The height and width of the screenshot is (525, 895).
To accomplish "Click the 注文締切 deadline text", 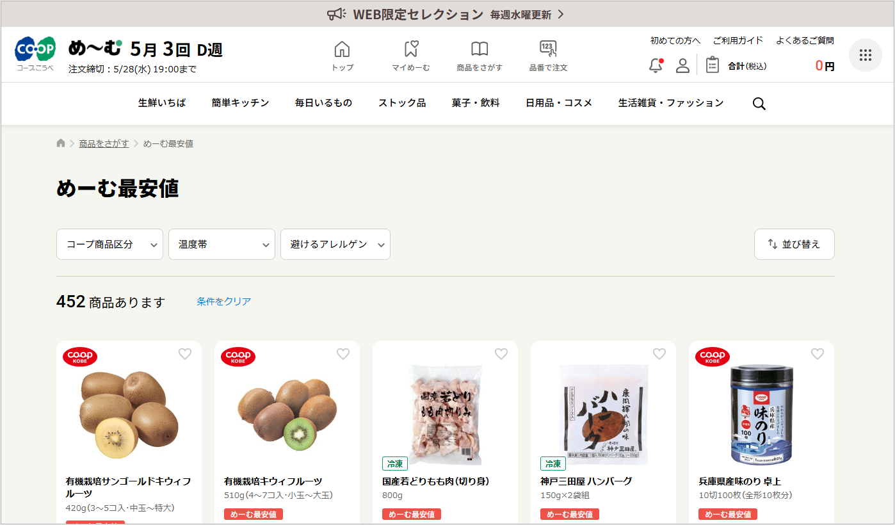I will pyautogui.click(x=133, y=69).
